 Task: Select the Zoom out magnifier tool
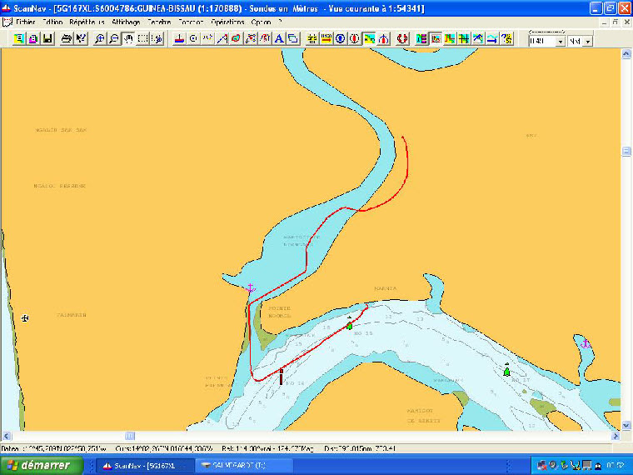(113, 38)
